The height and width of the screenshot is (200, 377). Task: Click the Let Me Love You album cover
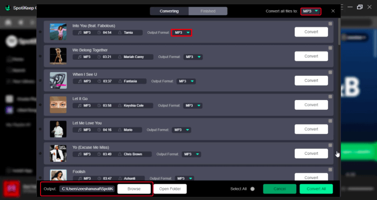tap(58, 129)
